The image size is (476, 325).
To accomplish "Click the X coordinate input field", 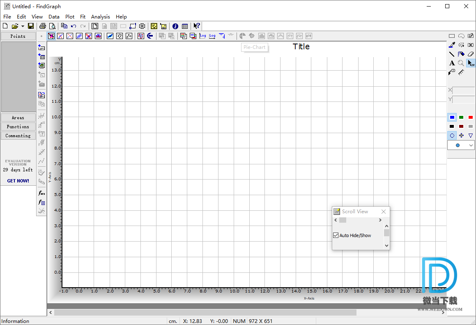I will tap(464, 90).
